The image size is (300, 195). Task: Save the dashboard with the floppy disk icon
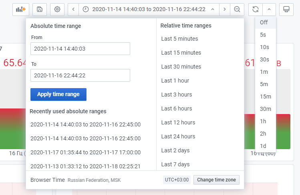[x=39, y=9]
